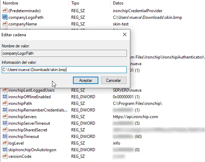Click the ironchipTimeout DWORD icon
The image size is (205, 162).
tap(5, 136)
